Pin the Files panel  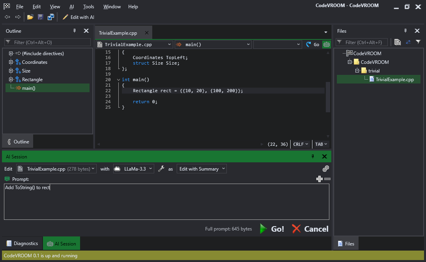405,31
